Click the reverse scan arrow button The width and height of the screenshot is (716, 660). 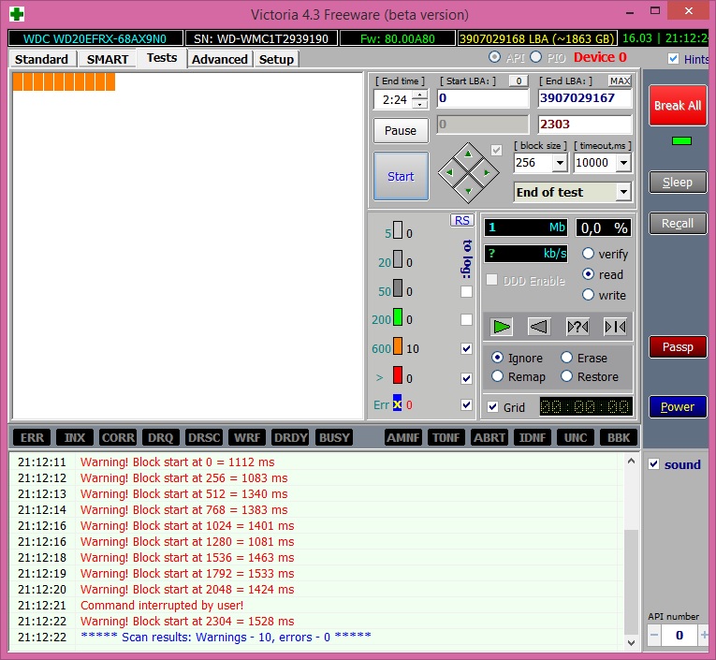tap(539, 327)
